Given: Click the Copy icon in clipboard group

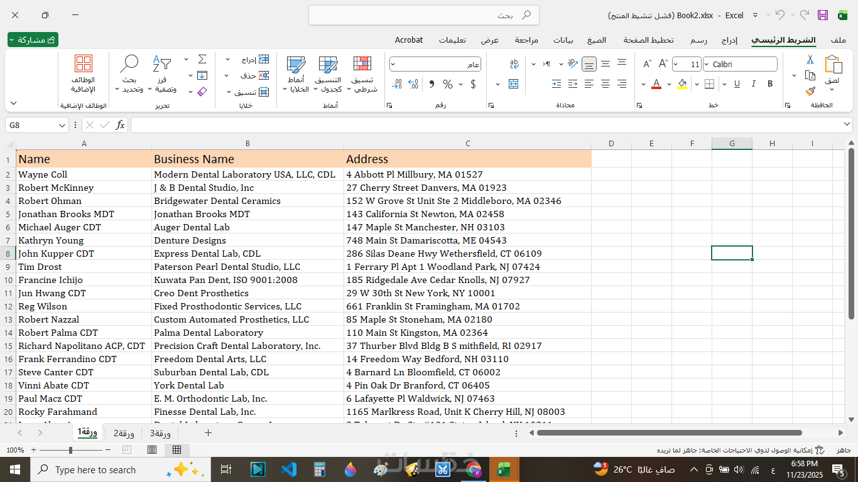Looking at the screenshot, I should coord(810,75).
